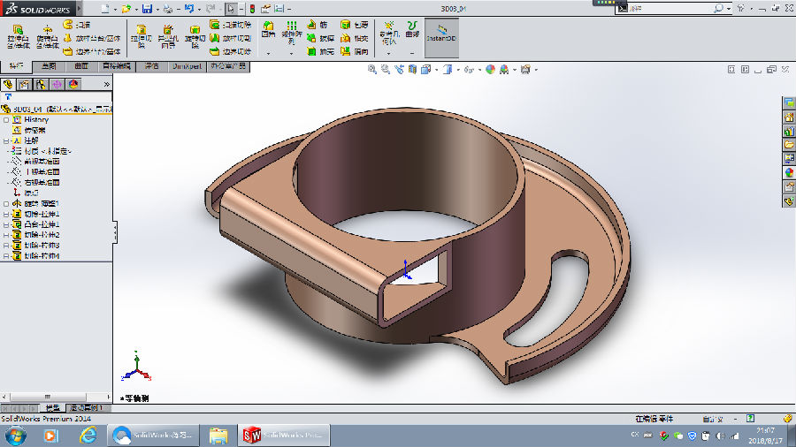Open Internet Explorer from the taskbar

(x=87, y=435)
